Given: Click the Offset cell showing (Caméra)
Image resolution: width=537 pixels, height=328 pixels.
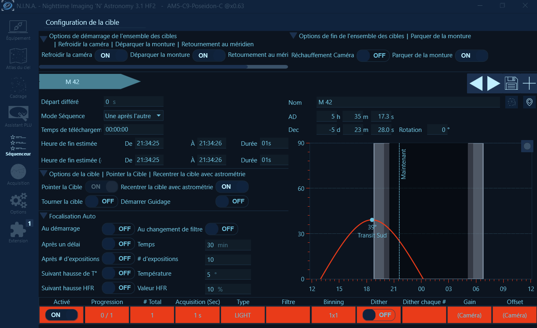Looking at the screenshot, I should (515, 315).
